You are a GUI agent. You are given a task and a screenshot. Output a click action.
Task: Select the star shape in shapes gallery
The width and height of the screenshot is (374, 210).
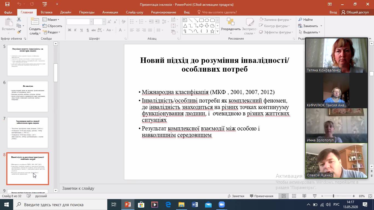click(x=212, y=31)
